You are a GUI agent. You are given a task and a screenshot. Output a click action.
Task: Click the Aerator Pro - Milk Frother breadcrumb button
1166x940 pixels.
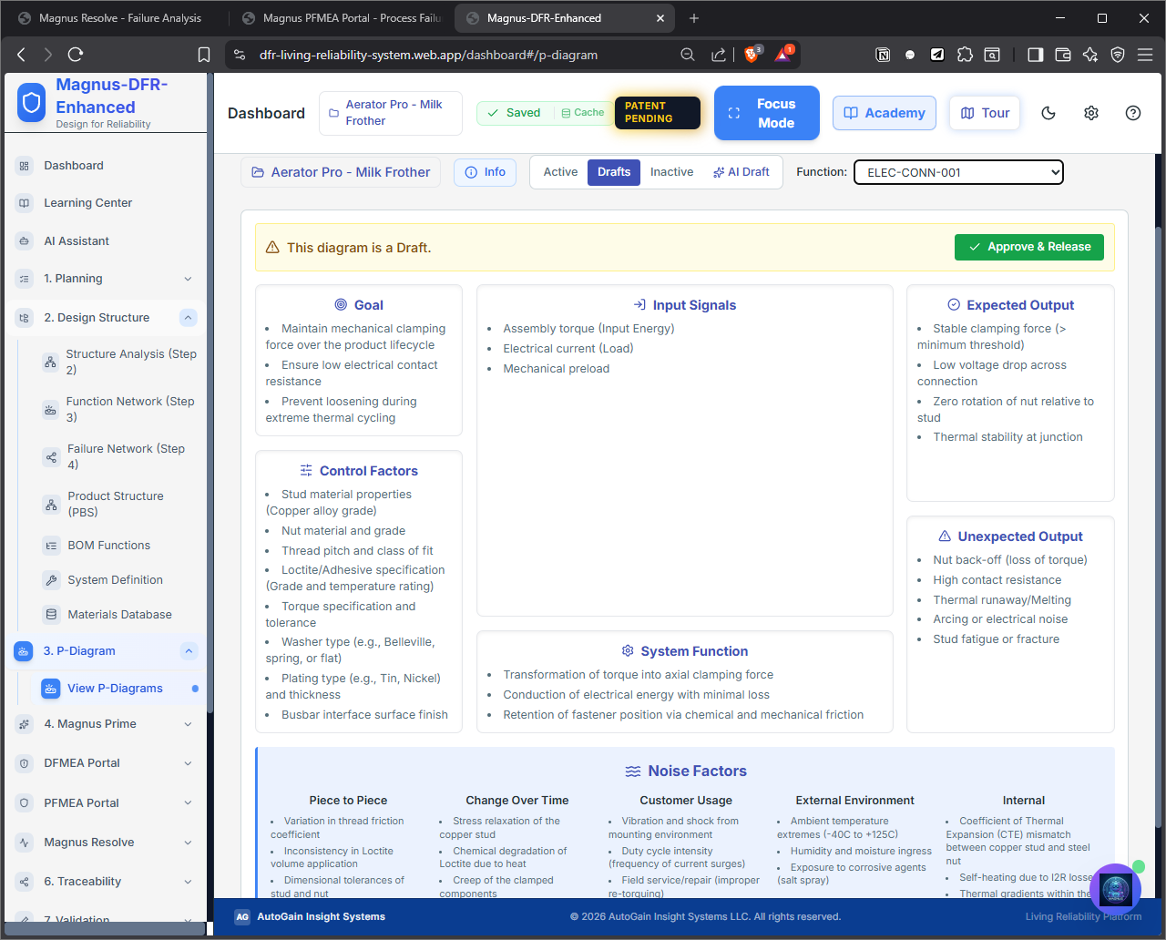point(341,172)
